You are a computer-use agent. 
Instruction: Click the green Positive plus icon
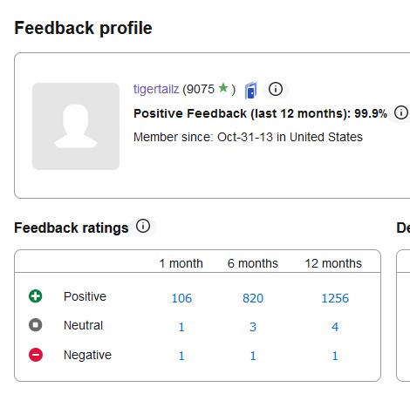click(36, 296)
